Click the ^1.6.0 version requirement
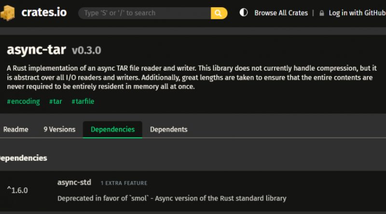The width and height of the screenshot is (386, 214). coord(17,190)
